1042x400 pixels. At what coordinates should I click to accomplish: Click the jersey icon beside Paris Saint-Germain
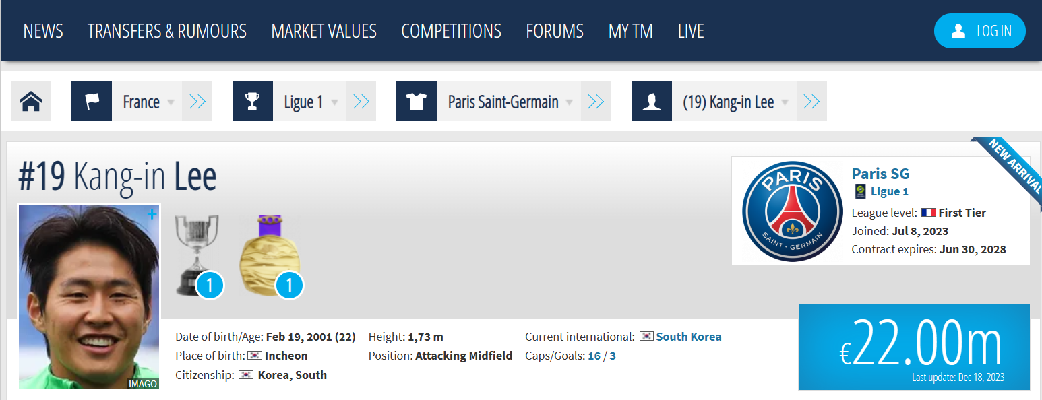[x=417, y=102]
